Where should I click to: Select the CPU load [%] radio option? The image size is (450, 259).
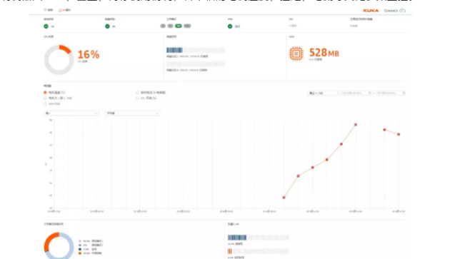click(x=137, y=98)
